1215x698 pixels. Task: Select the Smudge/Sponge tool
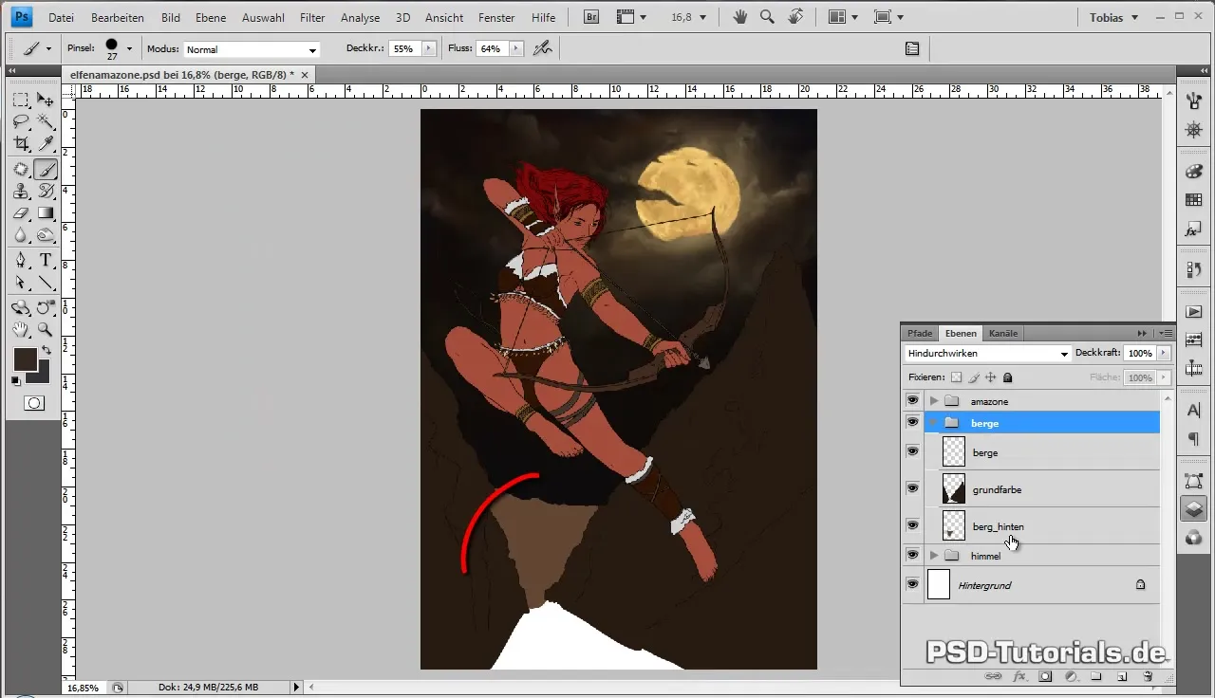coord(45,235)
